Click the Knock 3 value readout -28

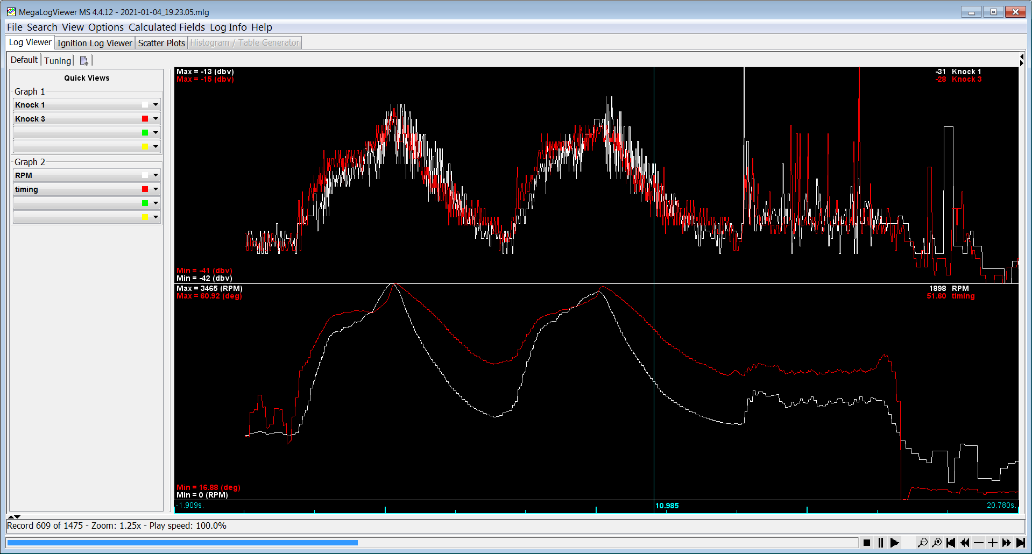[941, 79]
